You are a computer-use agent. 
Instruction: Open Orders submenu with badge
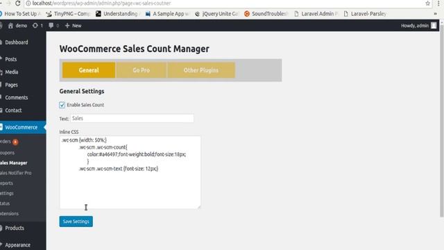click(x=9, y=142)
